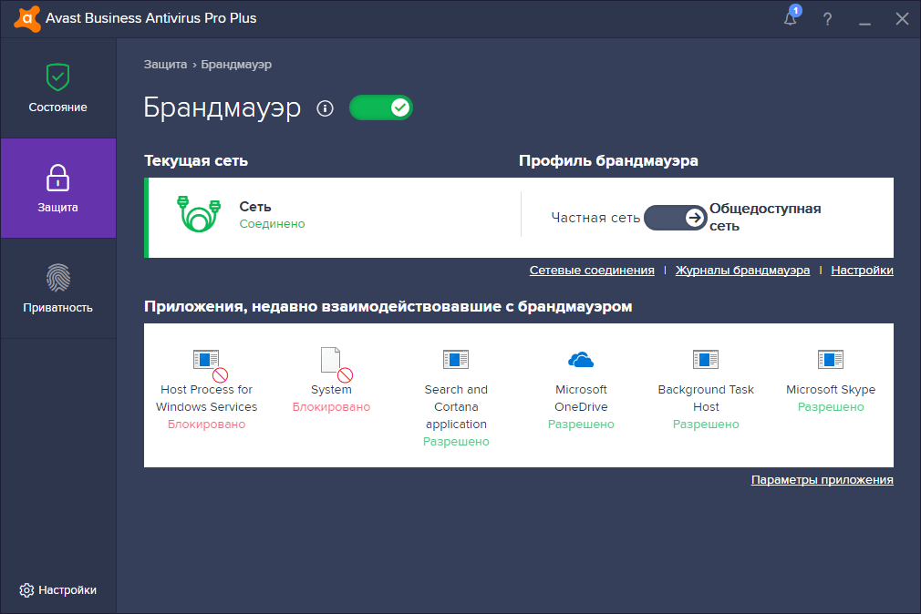This screenshot has width=921, height=614.
Task: Select Частная сеть profile label
Action: click(595, 218)
